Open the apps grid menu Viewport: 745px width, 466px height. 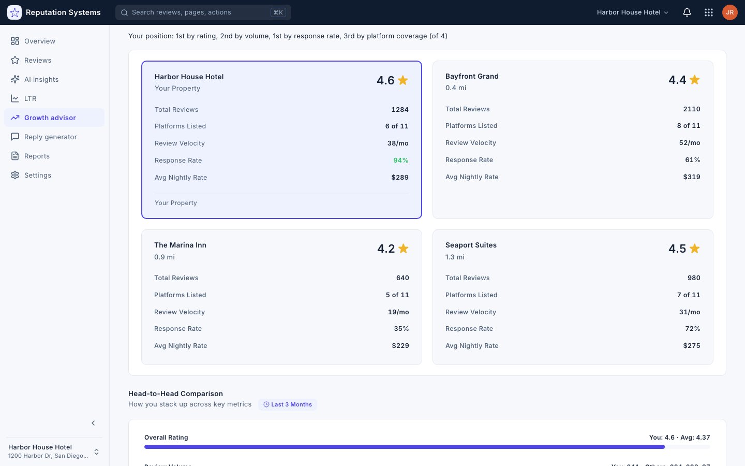pos(709,12)
